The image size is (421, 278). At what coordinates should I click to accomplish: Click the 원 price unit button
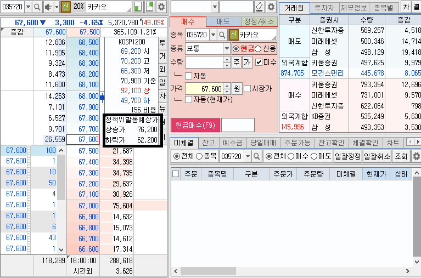tap(237, 88)
